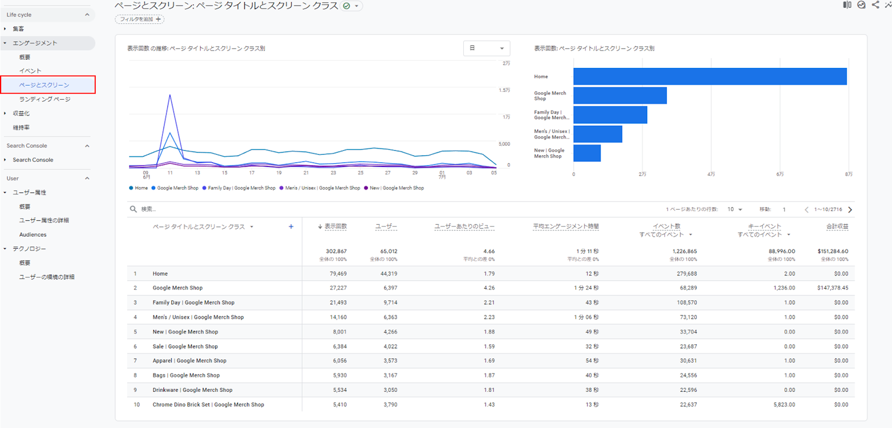Screen dimensions: 892x428
Task: Click the $147,378.45 revenue cell
Action: pos(832,288)
